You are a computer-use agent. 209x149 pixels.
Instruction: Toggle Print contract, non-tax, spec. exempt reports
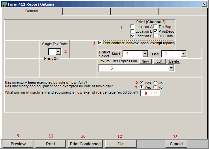100,43
